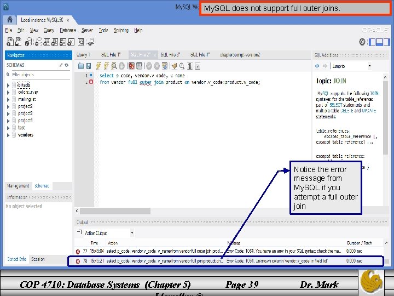Execute the whole script with lightning bolt
Viewport: 394px width, 296px height.
coord(99,66)
